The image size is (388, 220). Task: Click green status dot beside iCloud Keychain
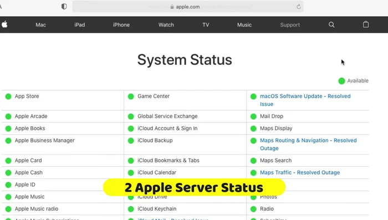tap(131, 209)
